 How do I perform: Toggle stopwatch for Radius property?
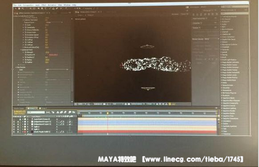26,60
